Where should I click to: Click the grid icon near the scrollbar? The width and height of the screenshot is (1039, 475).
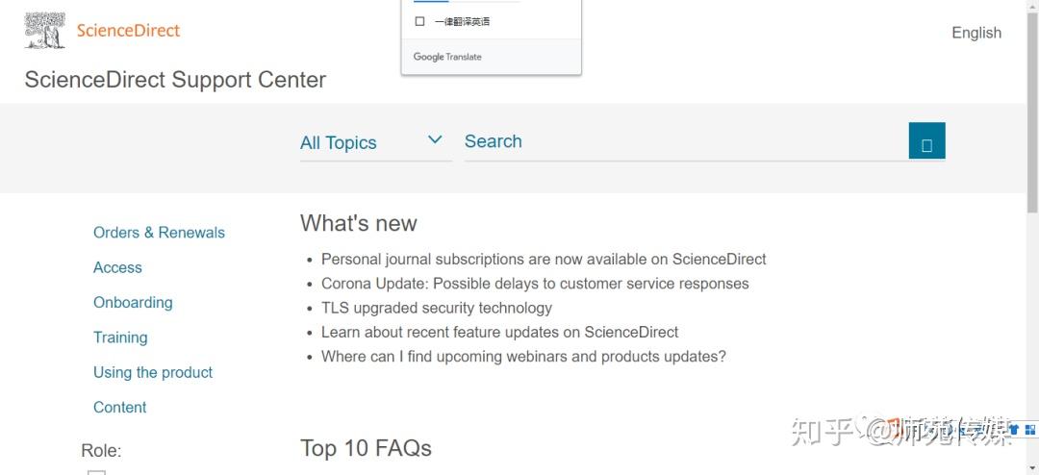[1030, 430]
